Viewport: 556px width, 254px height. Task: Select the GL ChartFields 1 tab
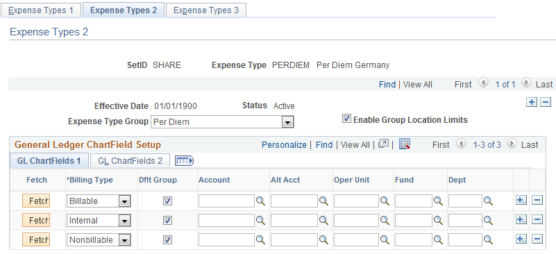pos(49,161)
